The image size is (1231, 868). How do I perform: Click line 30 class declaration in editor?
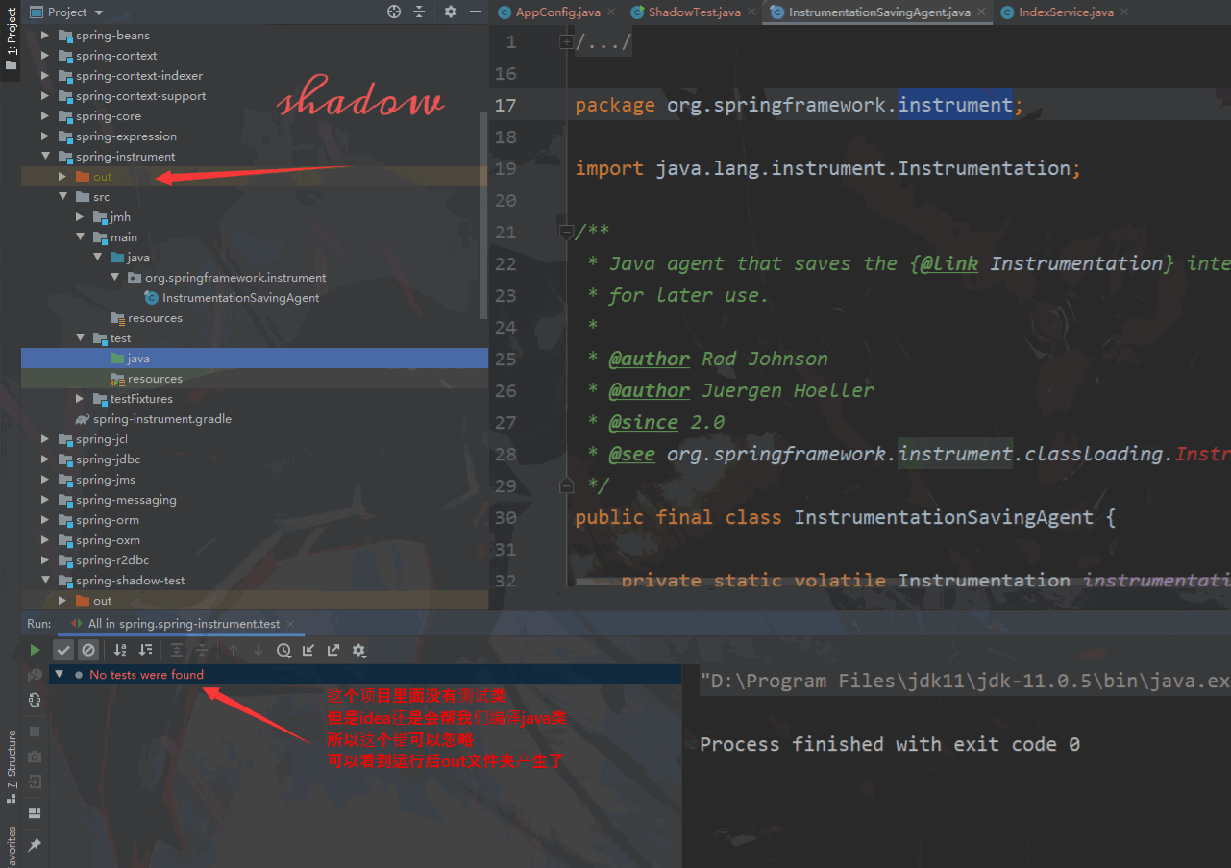pyautogui.click(x=846, y=517)
